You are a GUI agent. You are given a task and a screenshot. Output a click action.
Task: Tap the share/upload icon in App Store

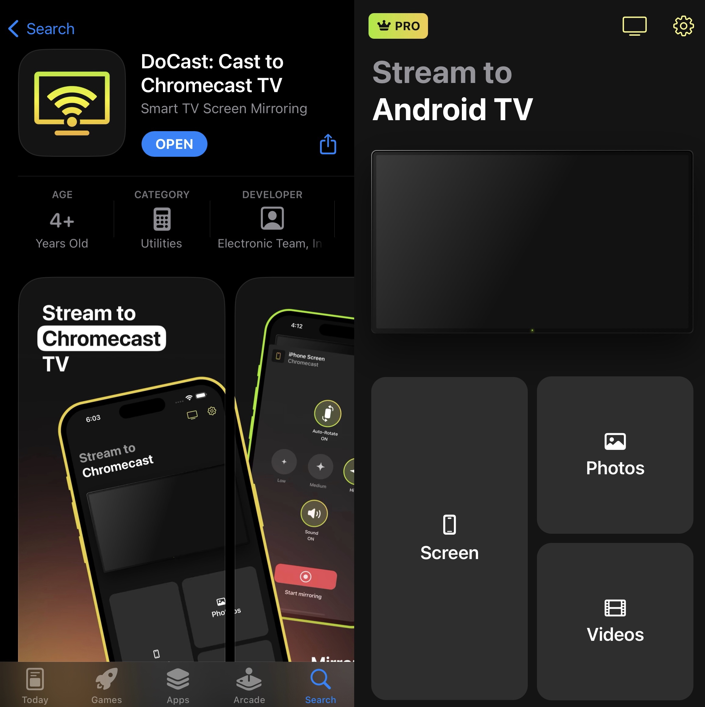(x=329, y=143)
